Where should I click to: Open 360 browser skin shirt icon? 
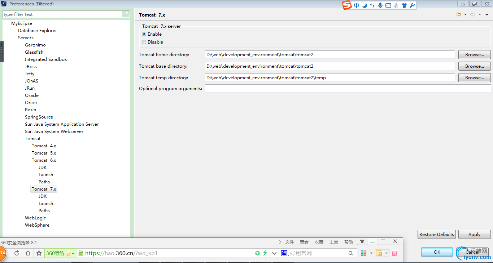362,241
